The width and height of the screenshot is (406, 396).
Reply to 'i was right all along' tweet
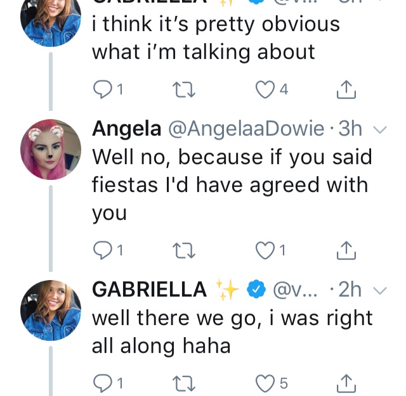[x=103, y=383]
